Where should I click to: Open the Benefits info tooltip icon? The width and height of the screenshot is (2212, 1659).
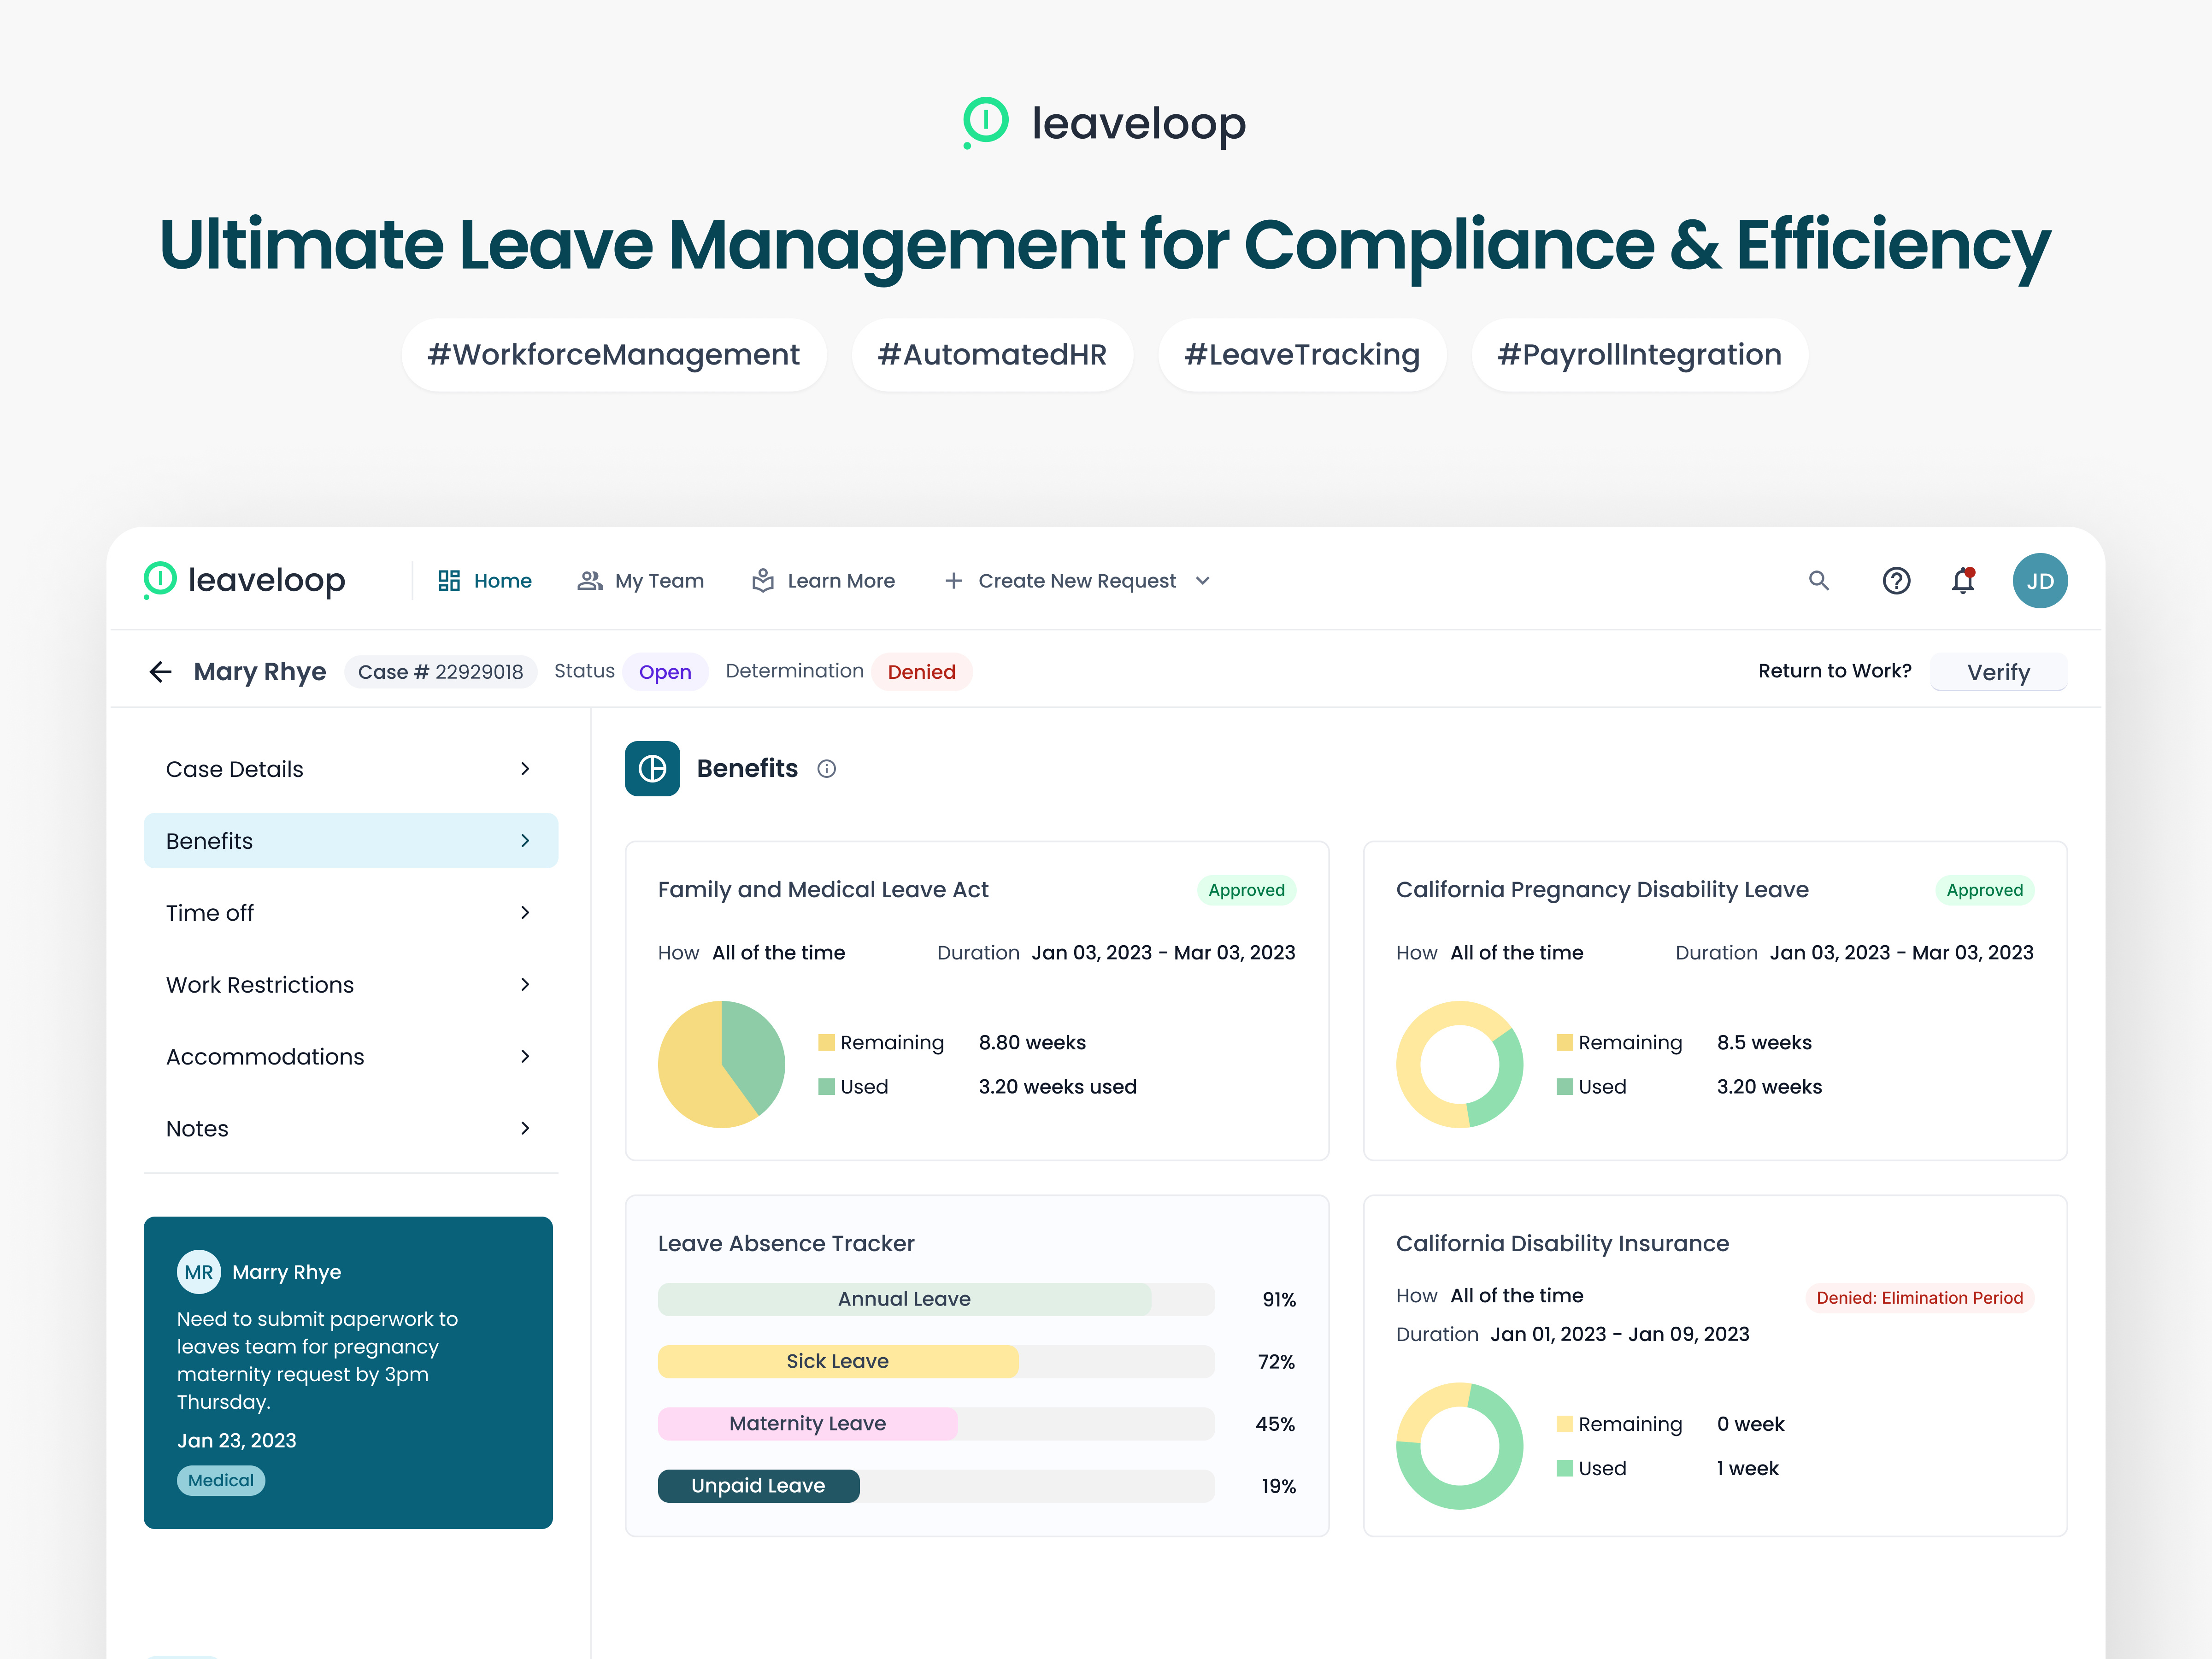click(x=827, y=768)
